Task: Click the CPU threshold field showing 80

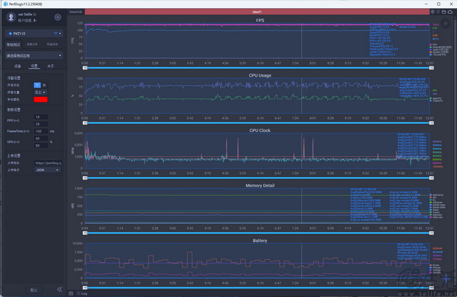Action: pyautogui.click(x=41, y=145)
